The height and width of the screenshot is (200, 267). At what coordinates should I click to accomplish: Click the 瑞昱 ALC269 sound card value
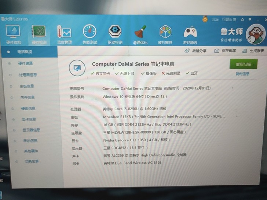coord(145,155)
